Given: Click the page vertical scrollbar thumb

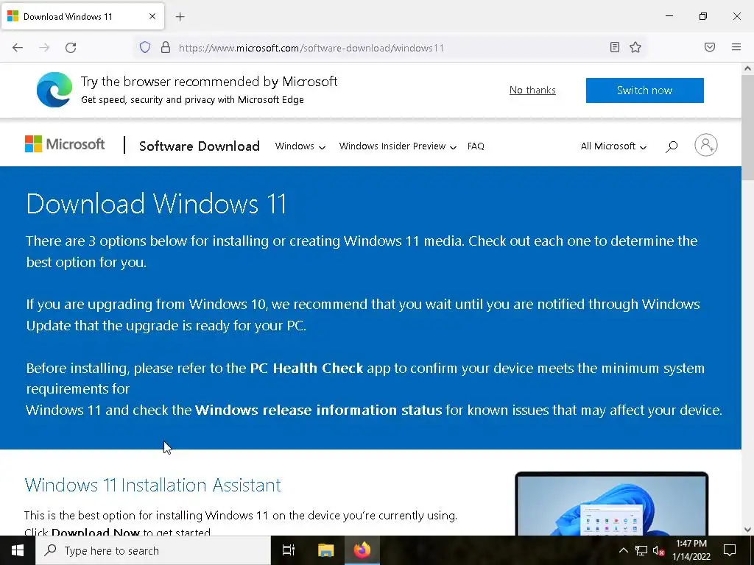Looking at the screenshot, I should 747,127.
